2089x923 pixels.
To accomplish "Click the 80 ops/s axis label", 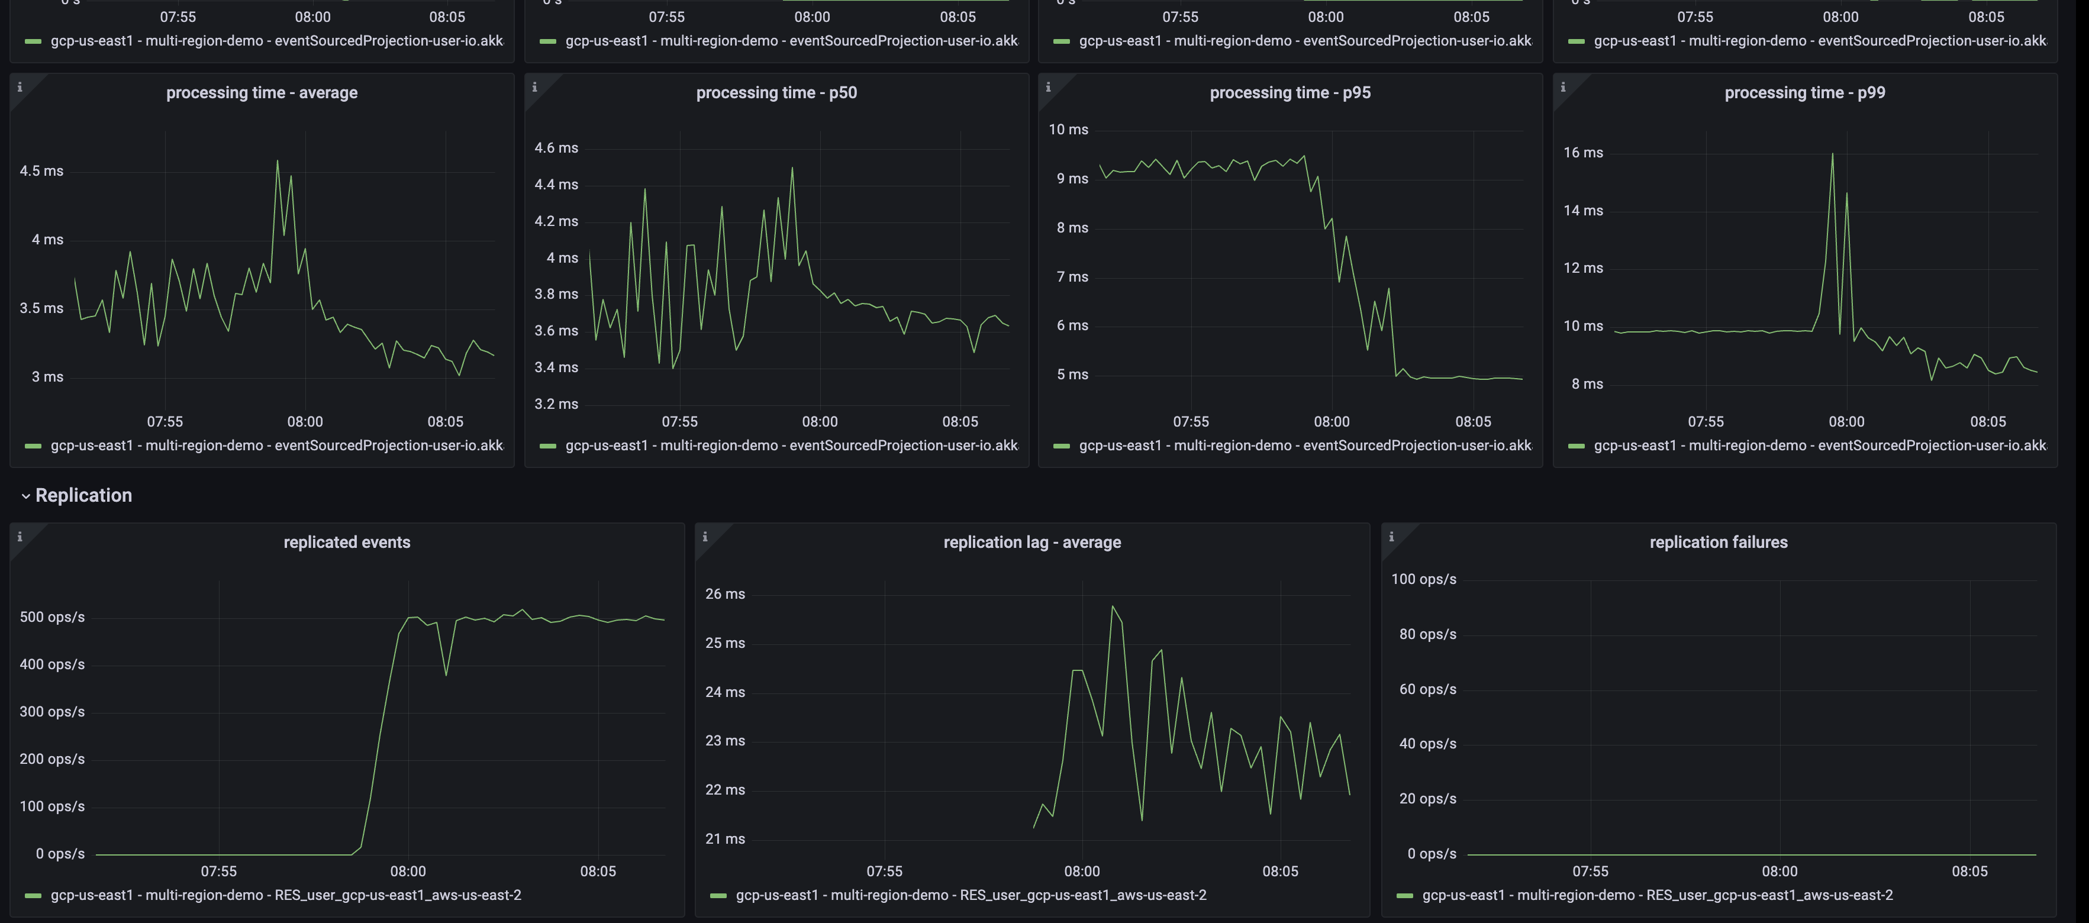I will [1427, 634].
